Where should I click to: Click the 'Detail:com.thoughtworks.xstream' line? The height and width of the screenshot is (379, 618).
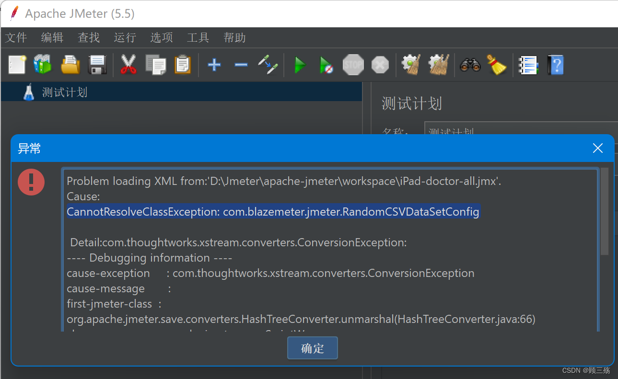click(x=238, y=242)
